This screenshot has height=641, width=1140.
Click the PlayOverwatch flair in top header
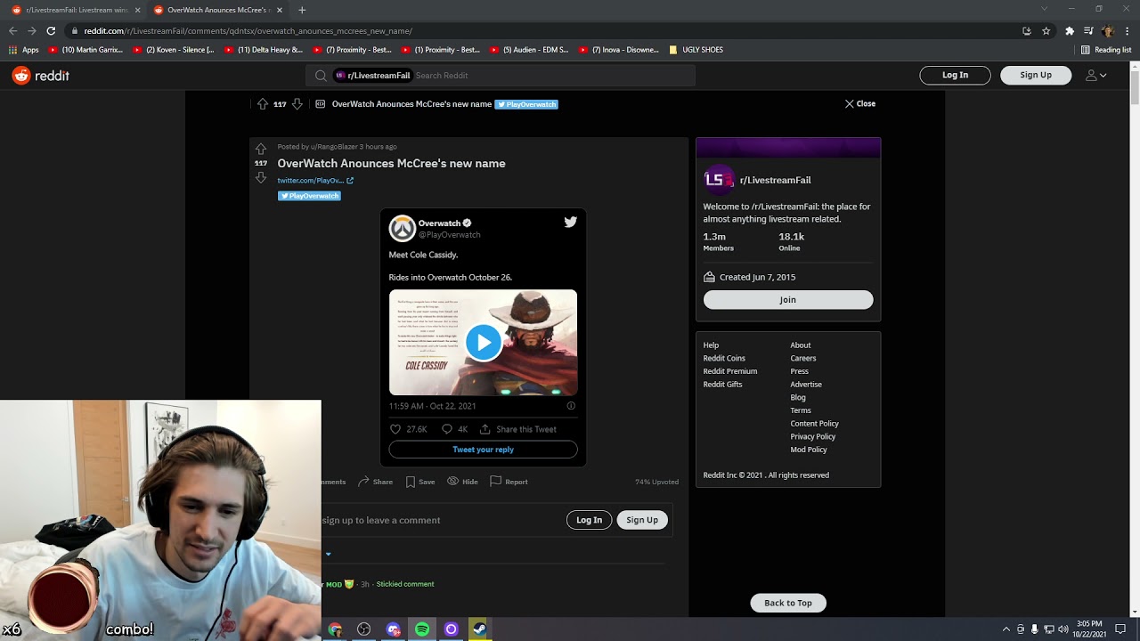click(526, 104)
